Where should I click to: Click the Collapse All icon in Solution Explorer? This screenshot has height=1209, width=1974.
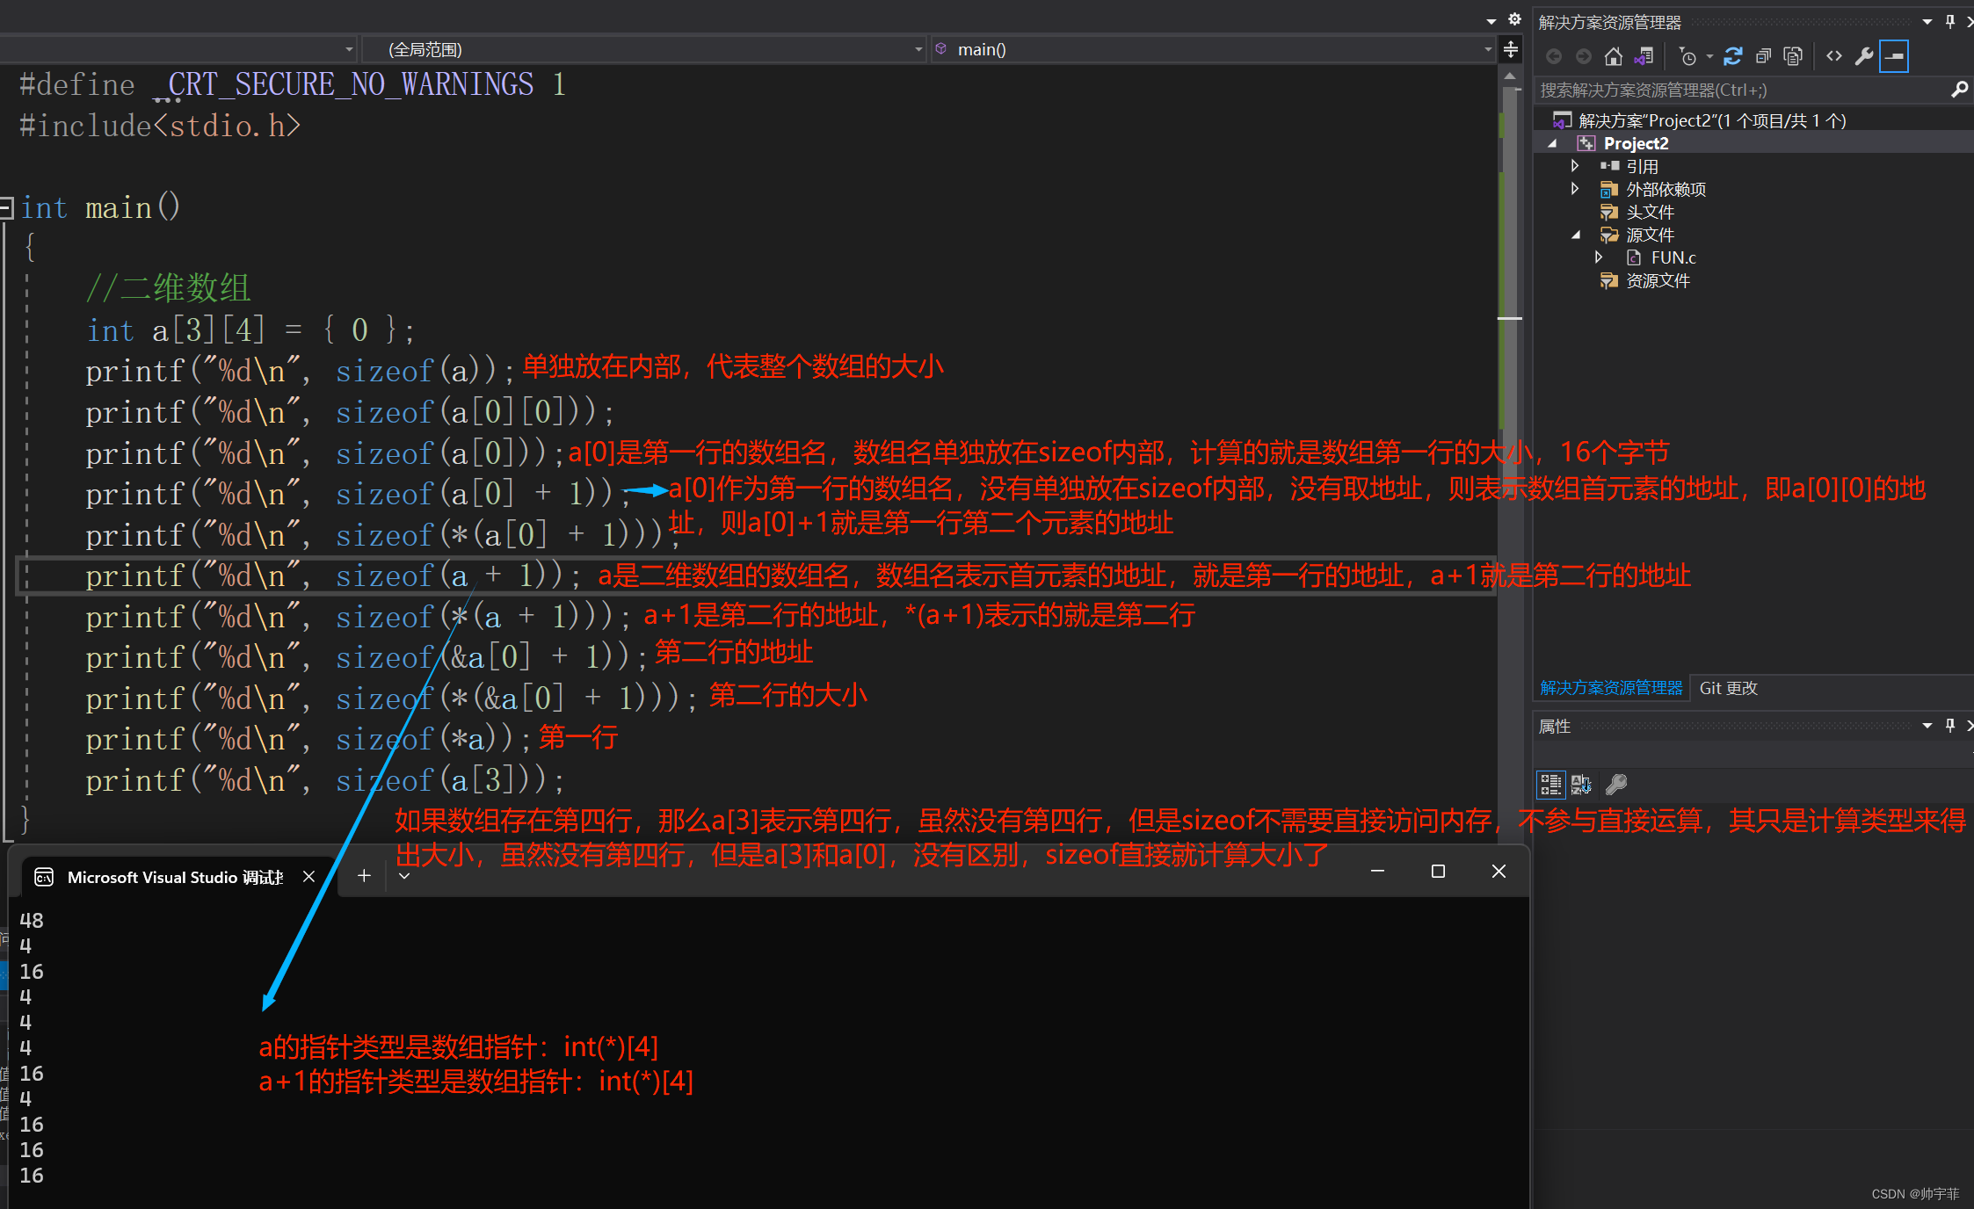(x=1763, y=56)
